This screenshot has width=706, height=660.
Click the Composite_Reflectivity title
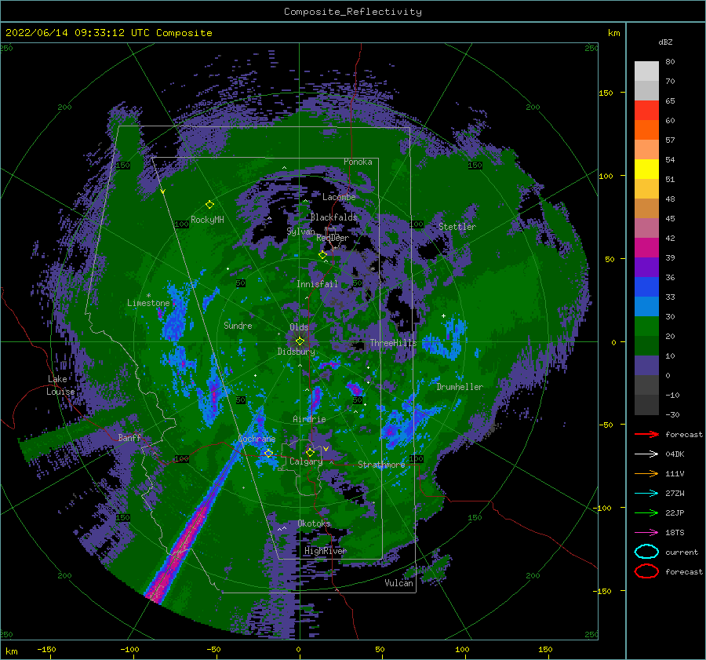point(353,12)
